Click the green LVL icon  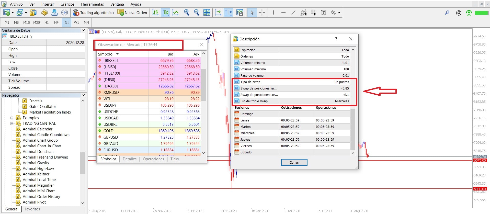(469, 13)
